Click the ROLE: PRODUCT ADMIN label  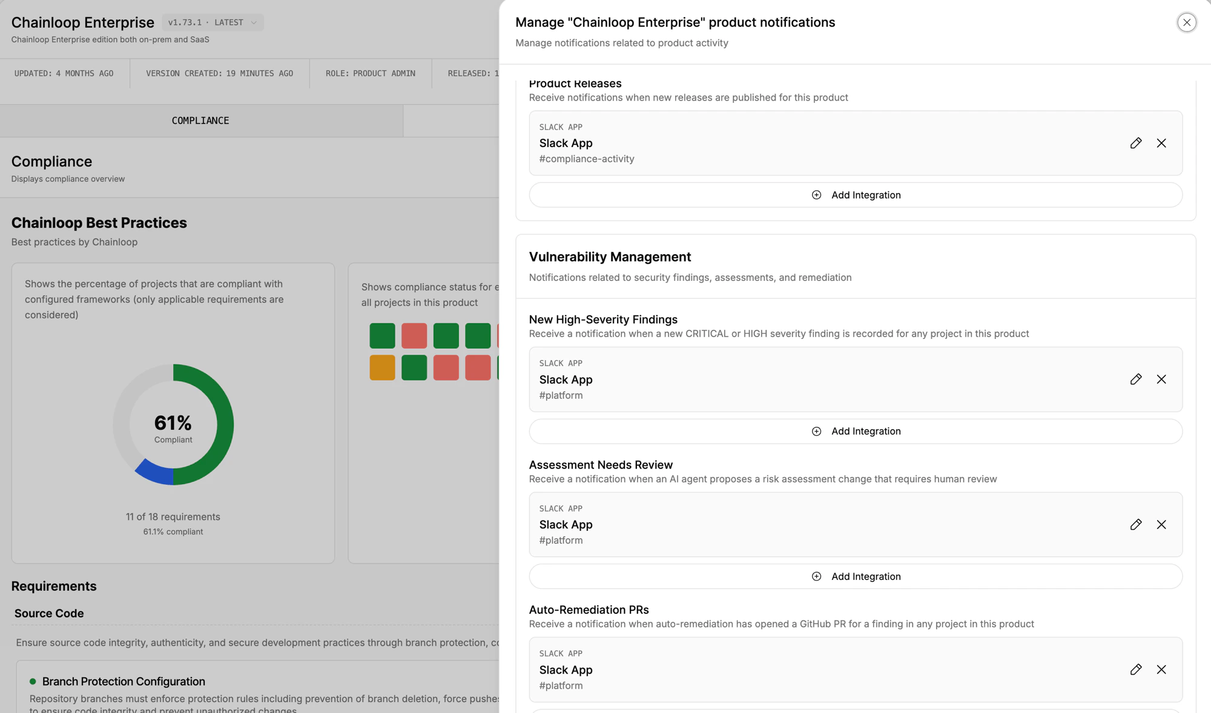coord(371,73)
